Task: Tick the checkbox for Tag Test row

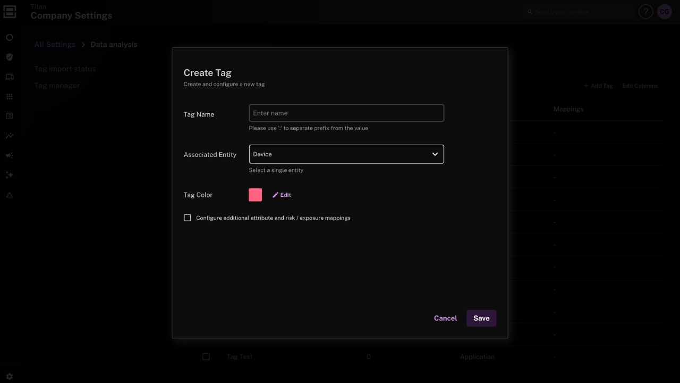Action: tap(206, 356)
